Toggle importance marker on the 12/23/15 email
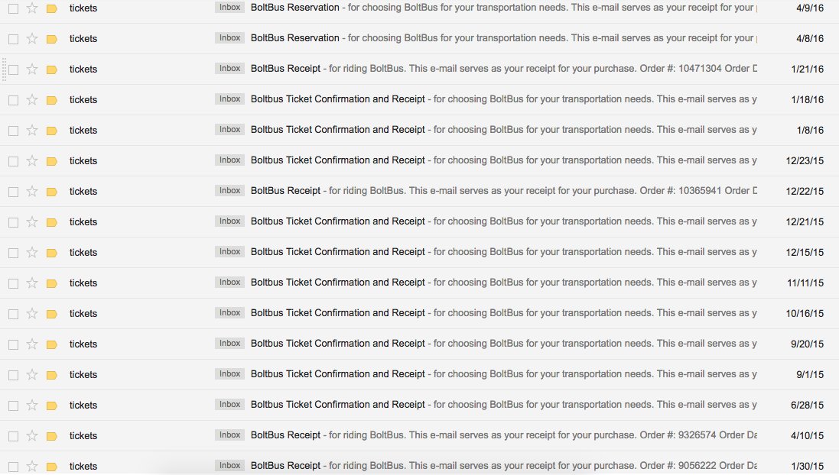Viewport: 839px width, 475px height. click(52, 161)
